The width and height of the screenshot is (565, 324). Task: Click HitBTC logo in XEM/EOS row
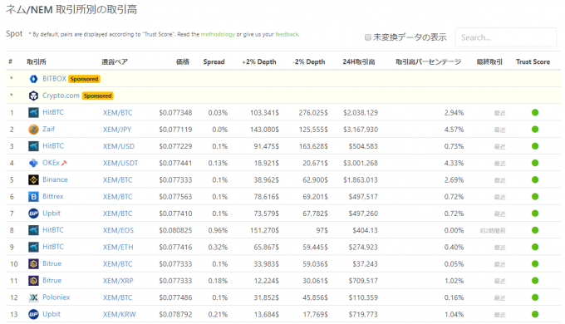33,230
